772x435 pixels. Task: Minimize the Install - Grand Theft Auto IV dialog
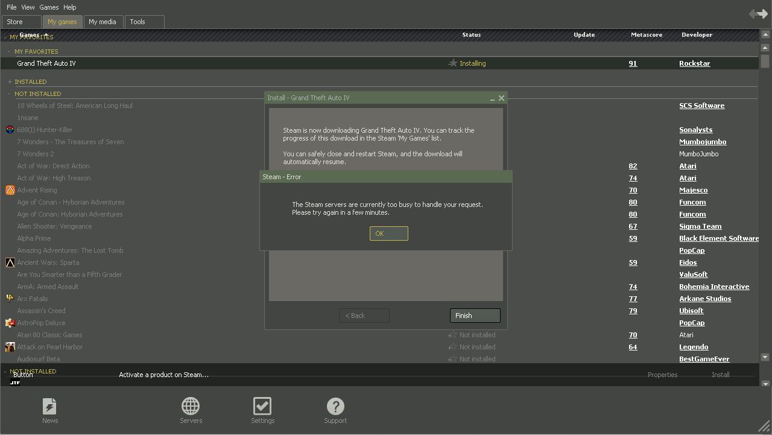(x=492, y=98)
